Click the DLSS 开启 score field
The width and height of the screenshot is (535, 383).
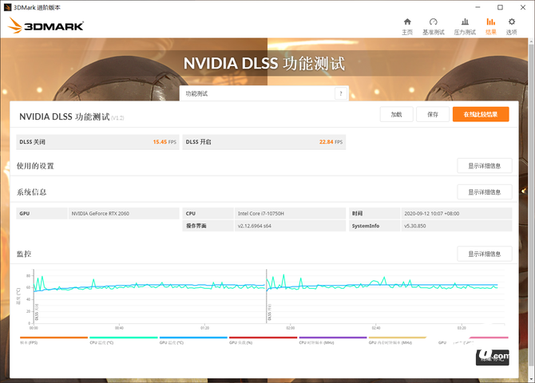264,142
